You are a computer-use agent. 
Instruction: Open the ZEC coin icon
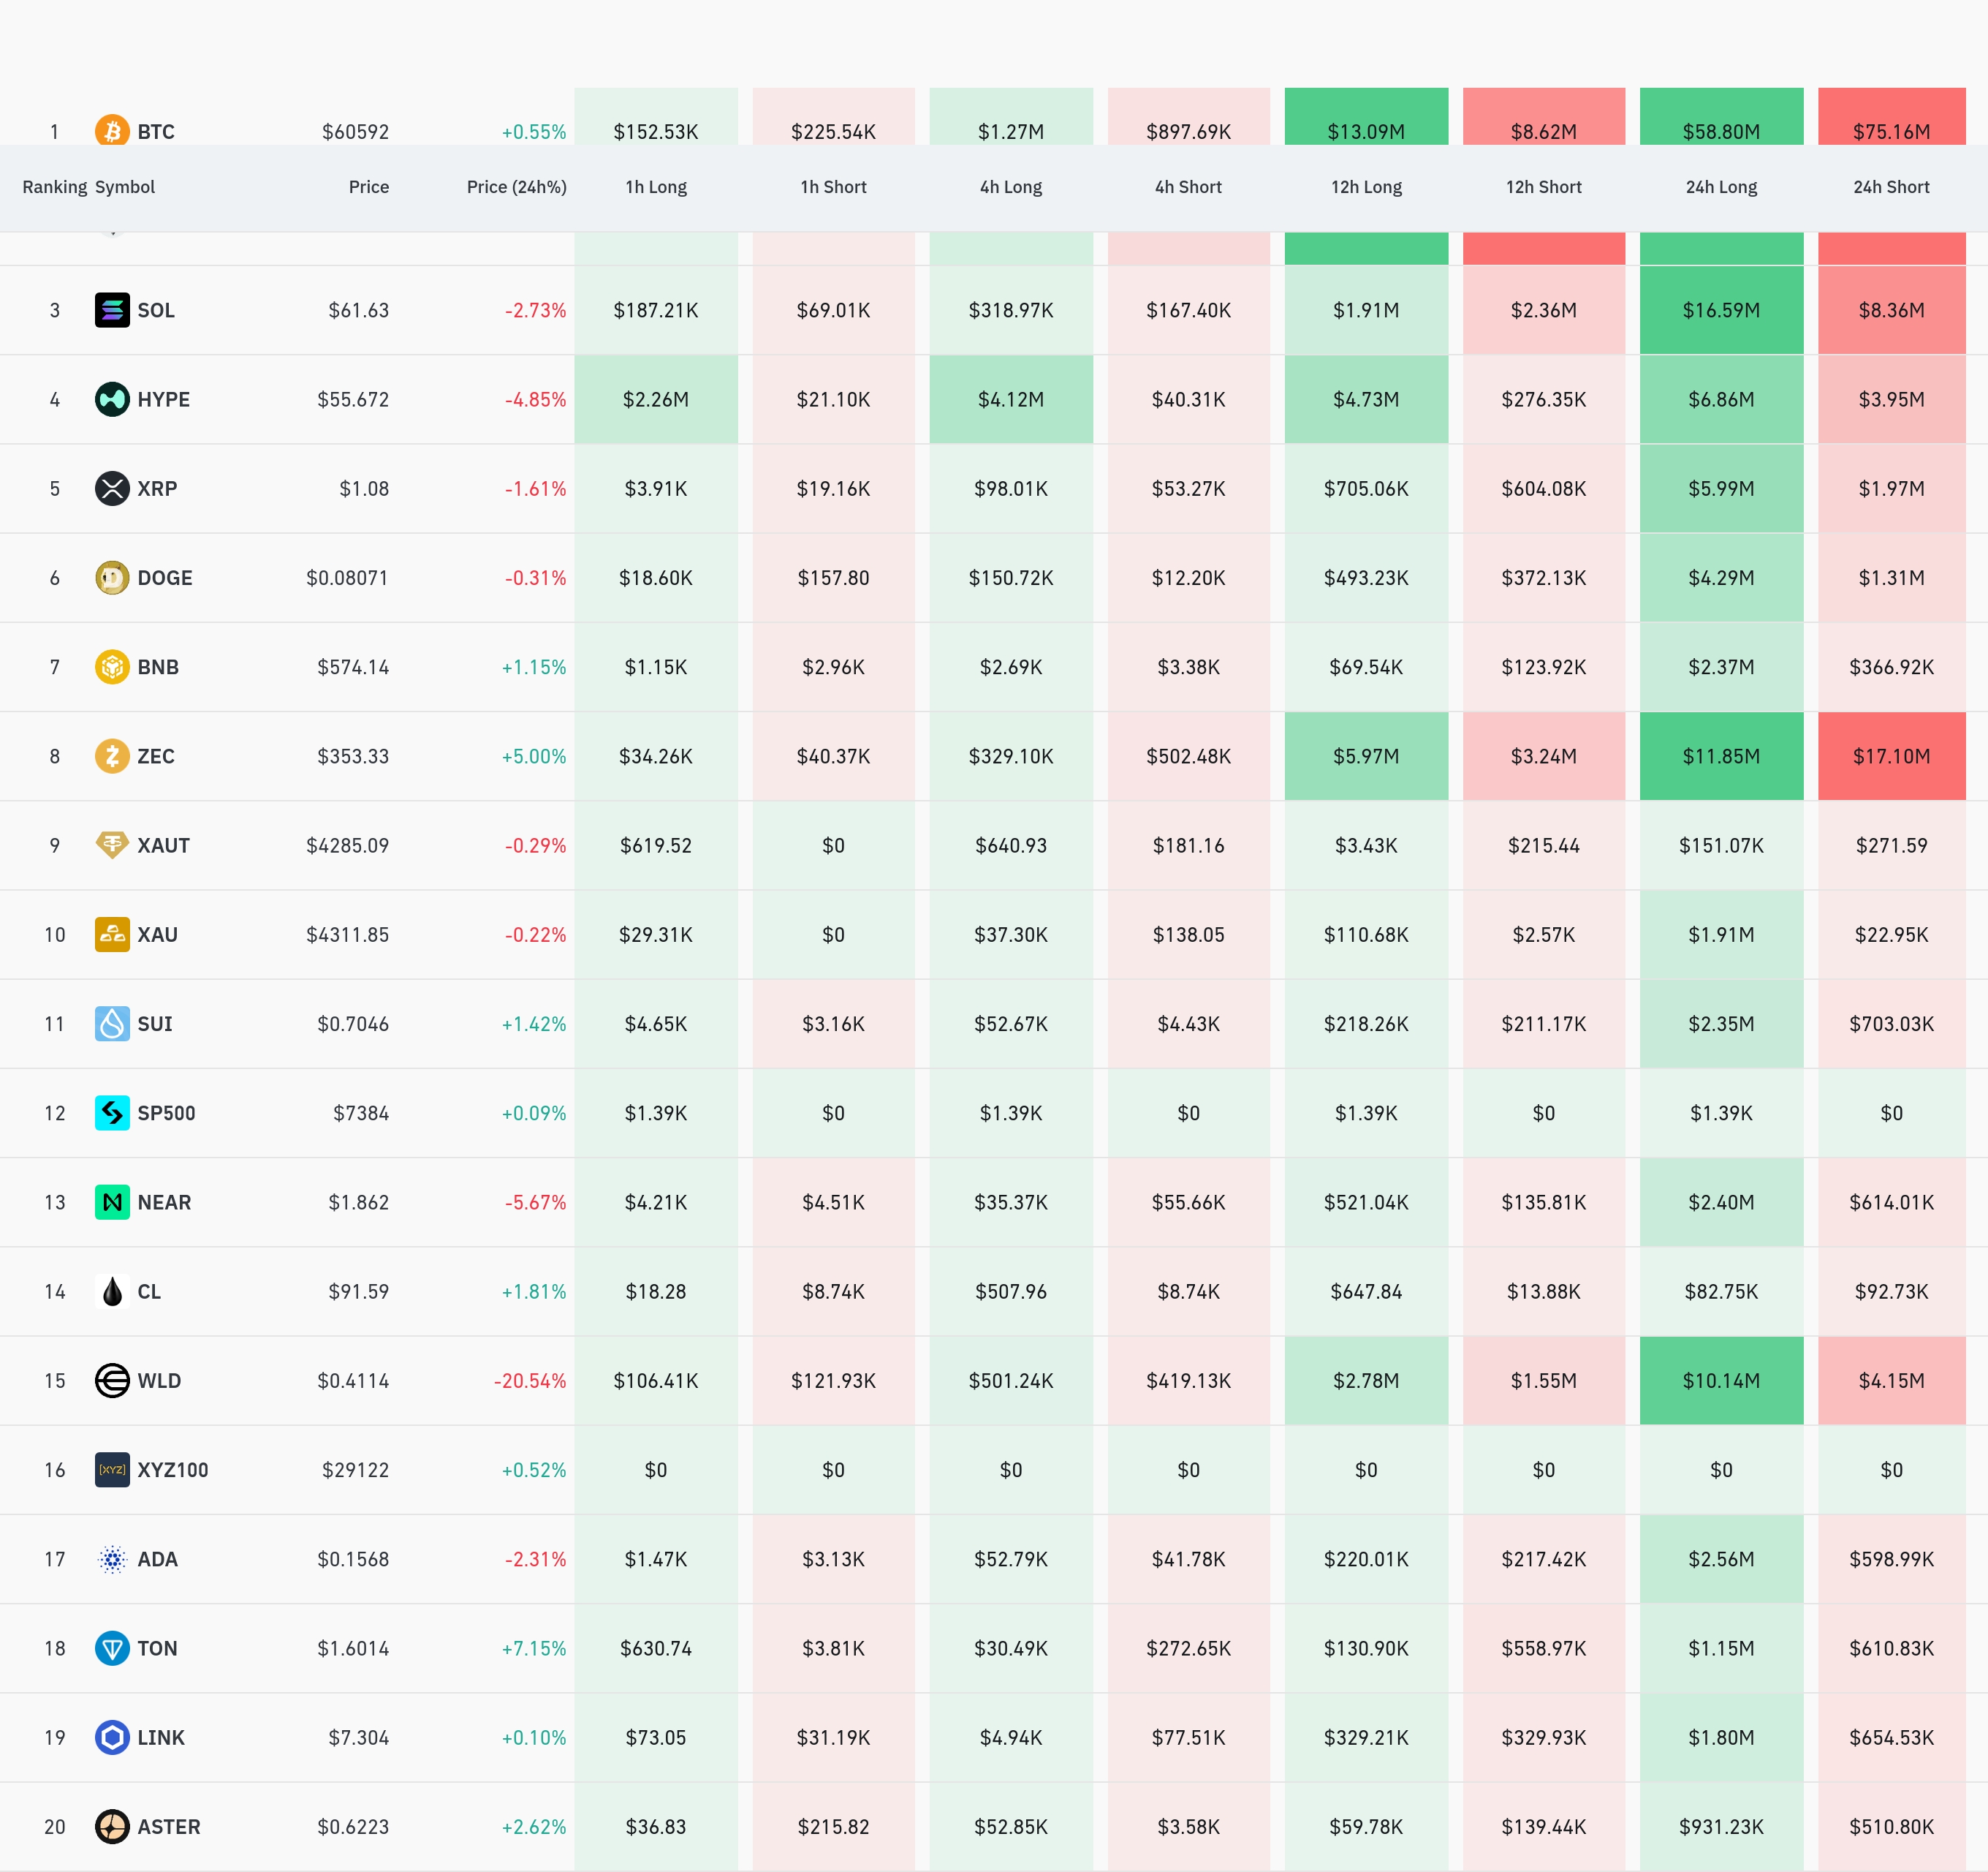point(112,755)
